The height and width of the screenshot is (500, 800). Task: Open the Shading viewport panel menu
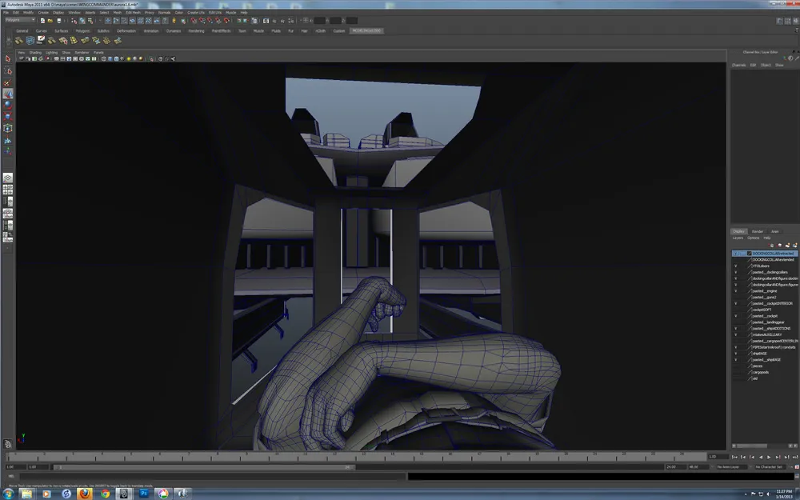[x=35, y=52]
